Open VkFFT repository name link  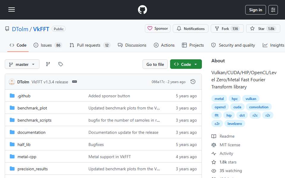(x=41, y=29)
